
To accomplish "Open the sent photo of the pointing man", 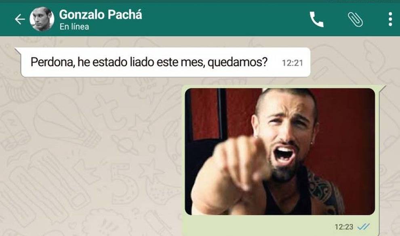I will pos(280,151).
